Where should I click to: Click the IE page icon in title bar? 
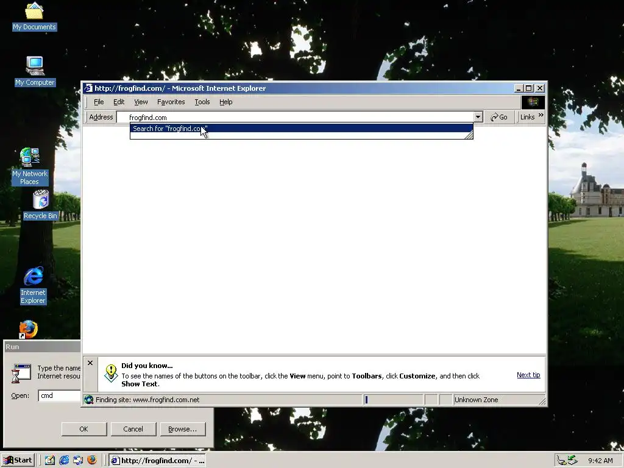coord(88,88)
